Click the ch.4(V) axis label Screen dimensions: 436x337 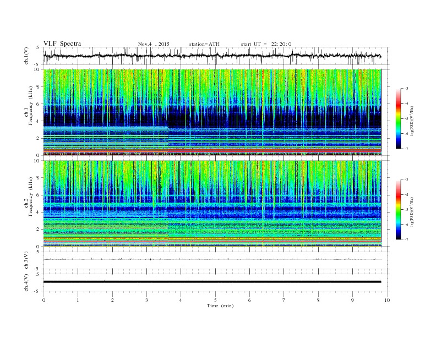[26, 282]
